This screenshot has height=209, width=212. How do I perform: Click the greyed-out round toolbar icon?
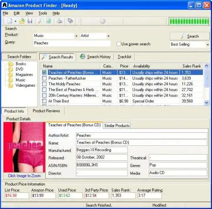point(103,21)
